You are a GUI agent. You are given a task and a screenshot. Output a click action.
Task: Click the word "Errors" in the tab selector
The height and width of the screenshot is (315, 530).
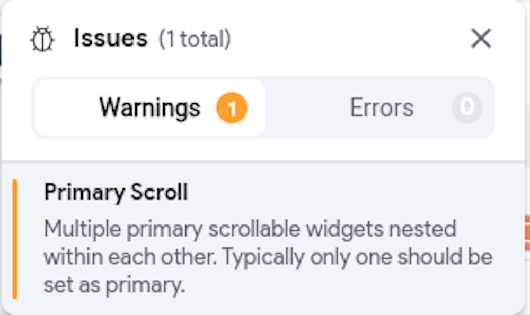click(x=381, y=108)
